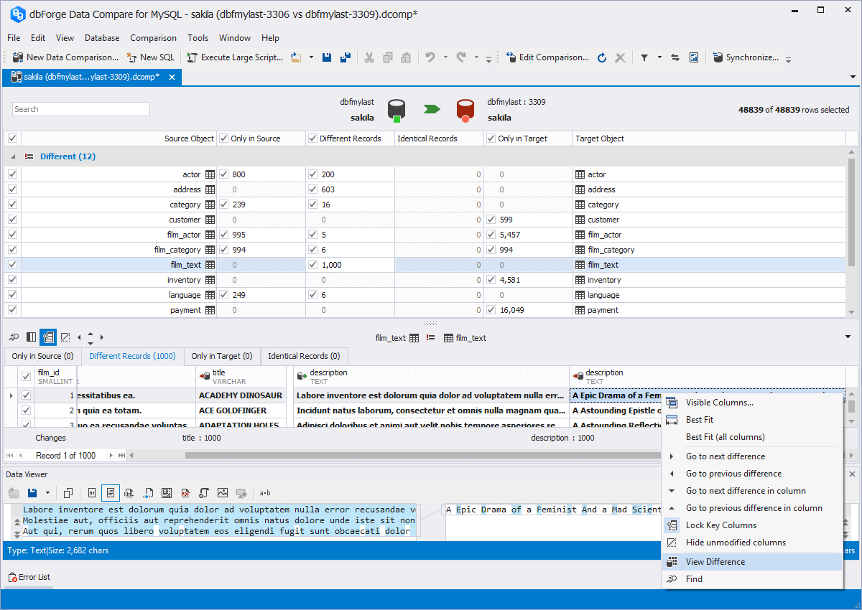Click the Search input field
Image resolution: width=862 pixels, height=610 pixels.
click(x=81, y=109)
